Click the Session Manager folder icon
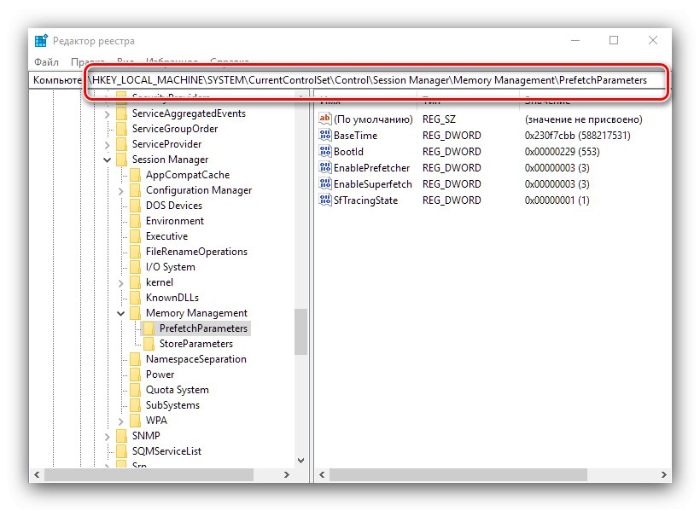The height and width of the screenshot is (511, 700). 121,160
